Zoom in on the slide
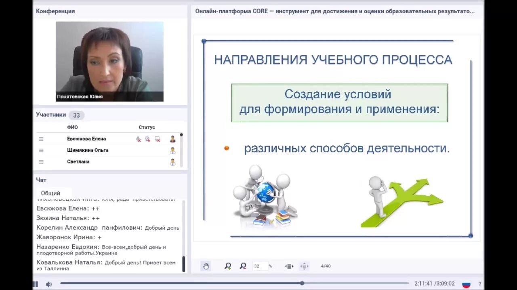Viewport: 517px width, 290px height. coord(228,266)
